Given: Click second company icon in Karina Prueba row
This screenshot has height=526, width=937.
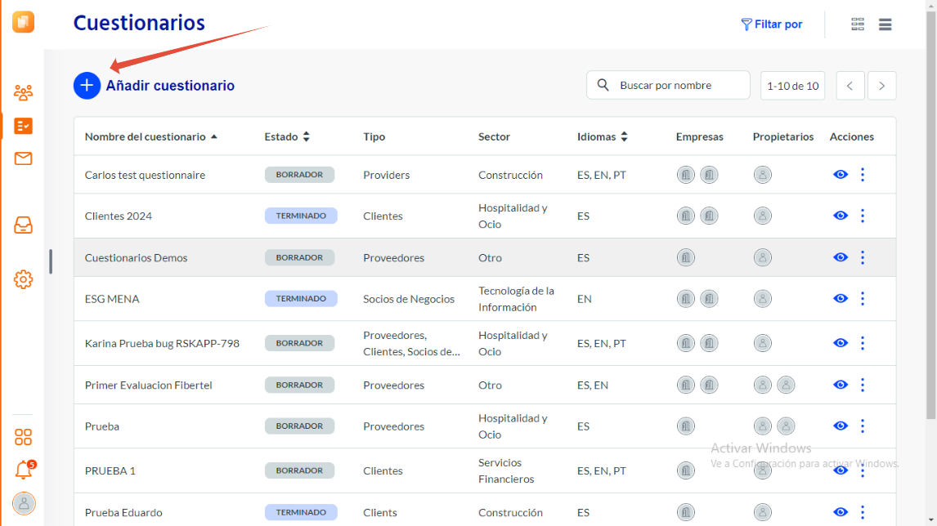Looking at the screenshot, I should [x=710, y=343].
